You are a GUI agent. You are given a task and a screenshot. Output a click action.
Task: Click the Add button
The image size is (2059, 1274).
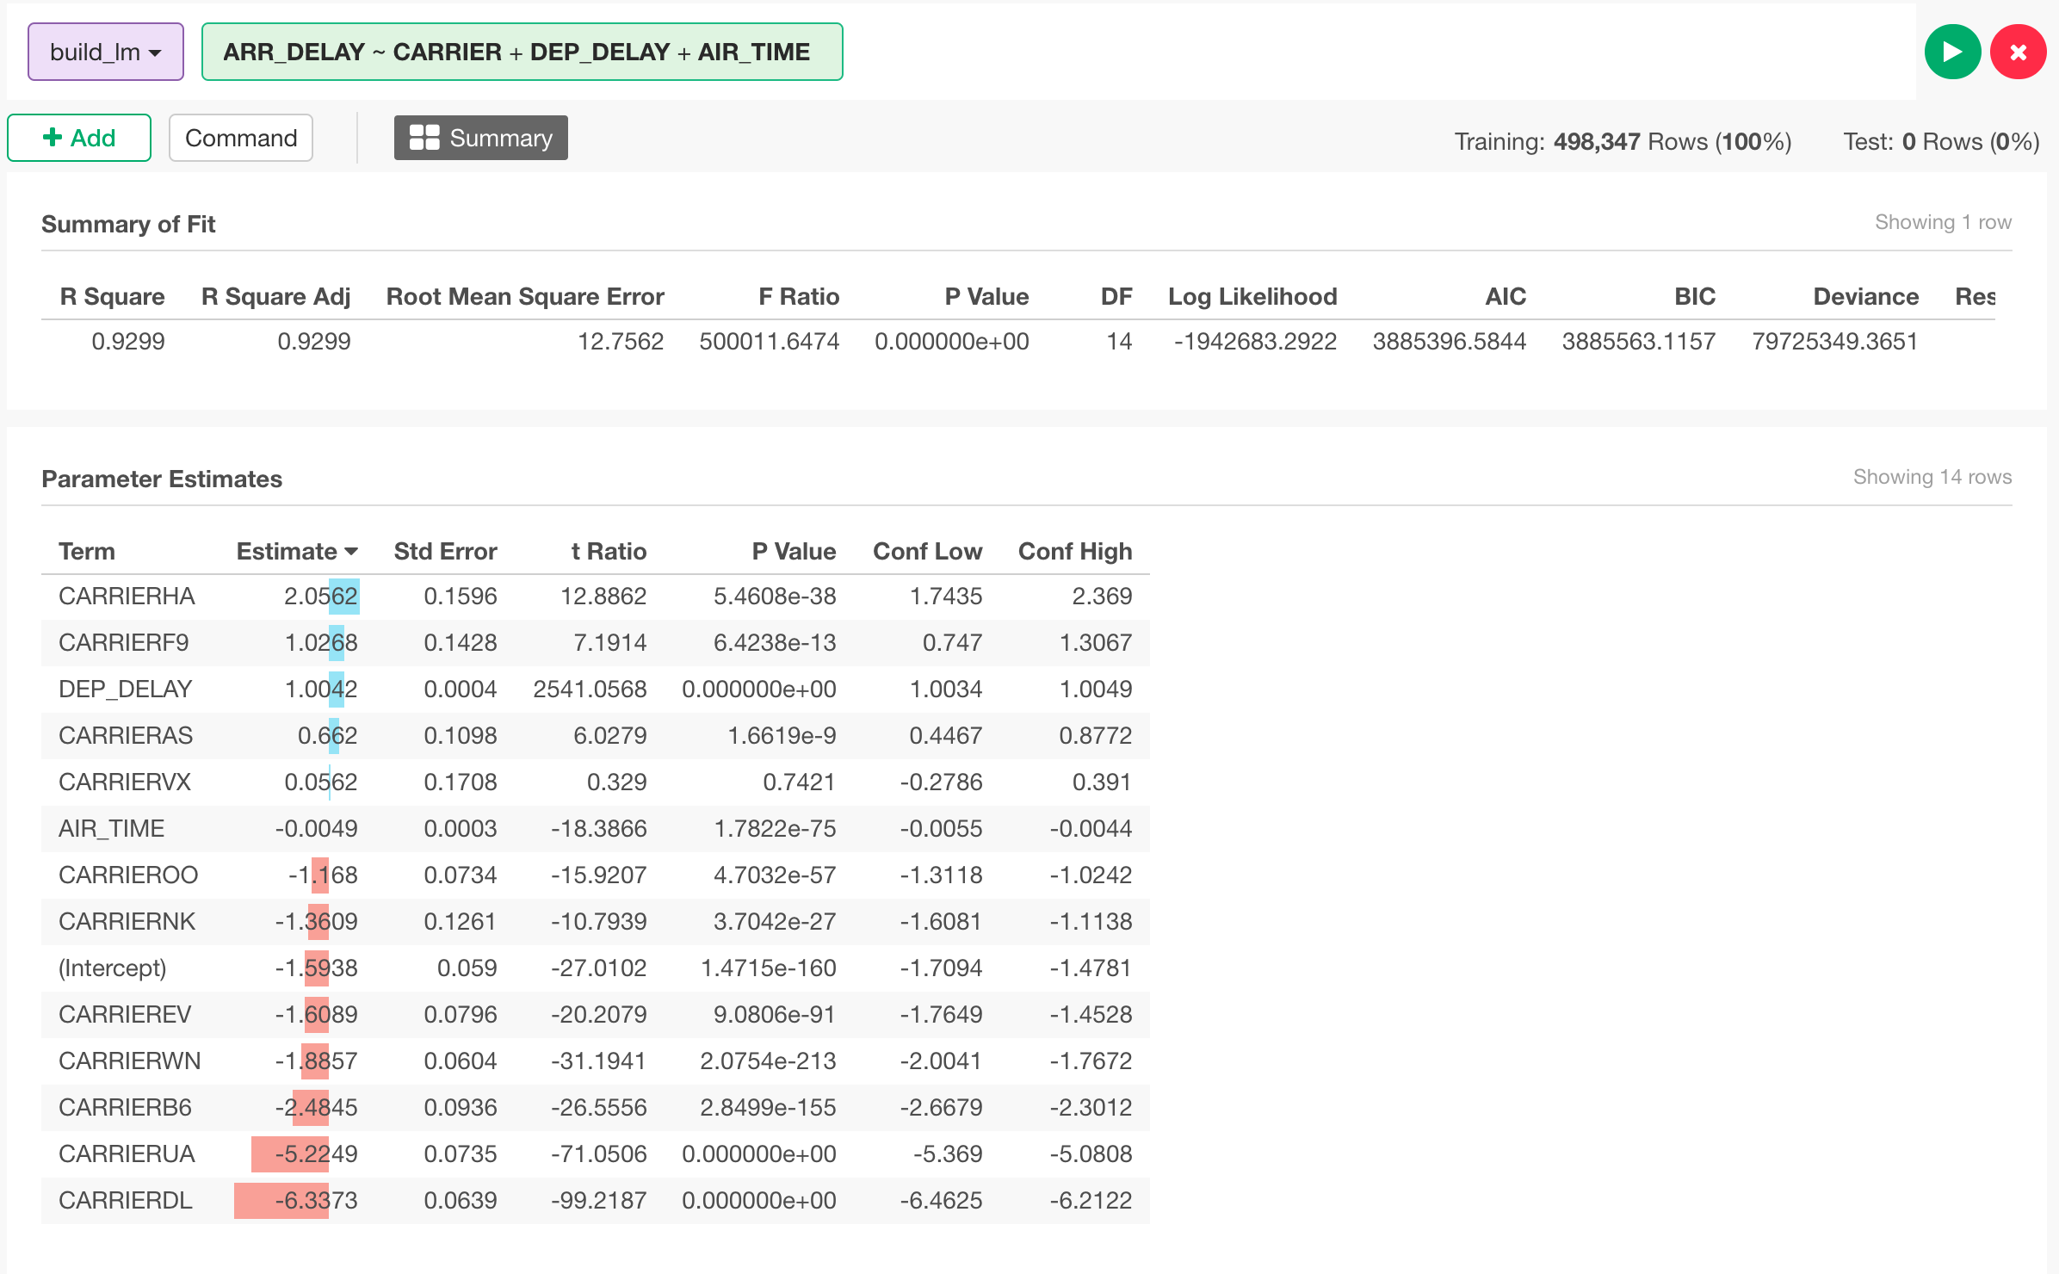tap(78, 137)
